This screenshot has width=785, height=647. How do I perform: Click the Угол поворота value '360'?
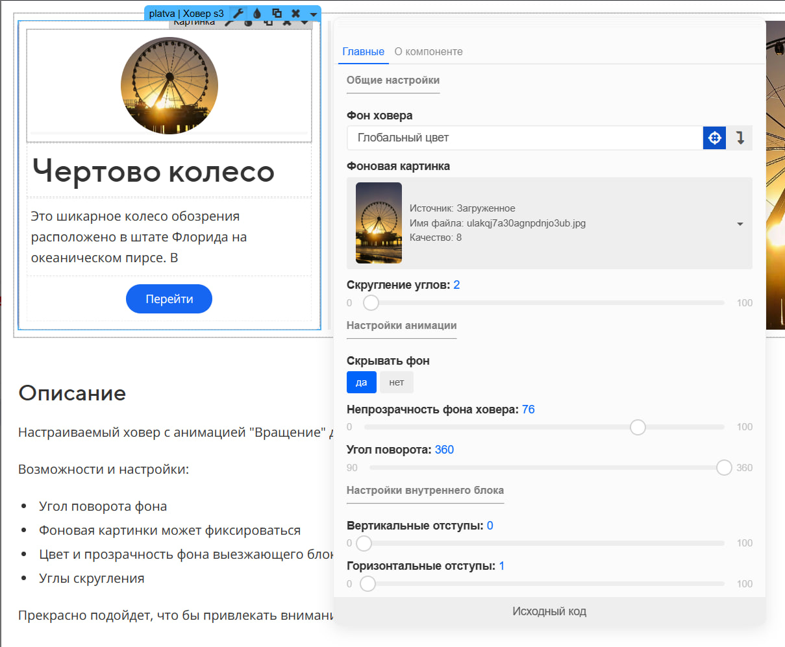pos(444,450)
